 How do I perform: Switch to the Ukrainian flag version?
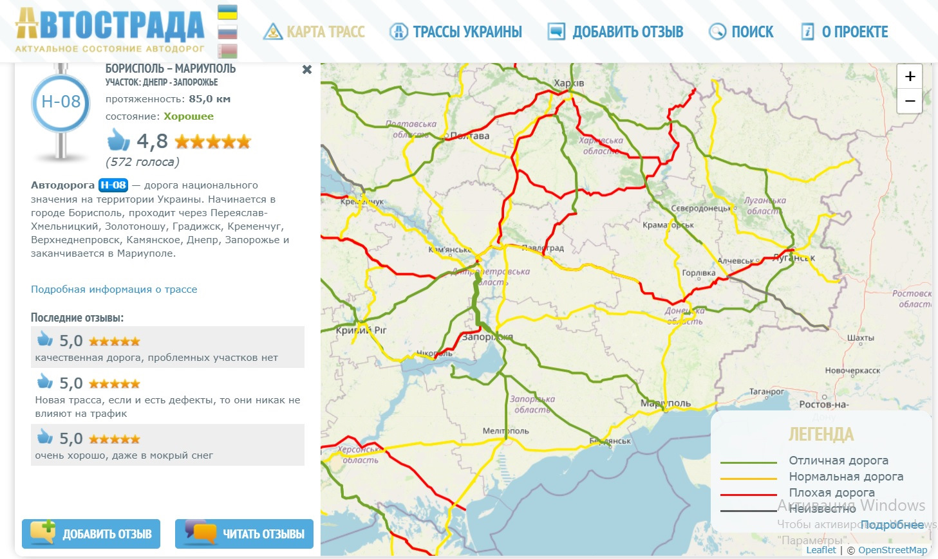tap(227, 12)
